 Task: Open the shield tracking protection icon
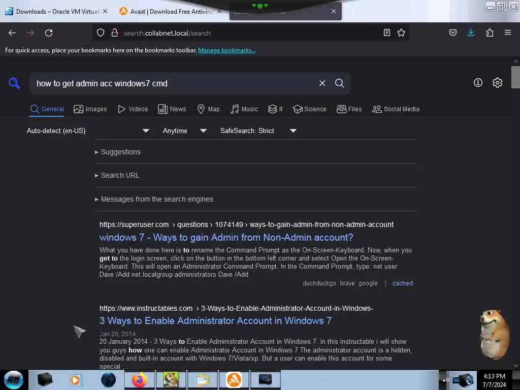coord(101,33)
